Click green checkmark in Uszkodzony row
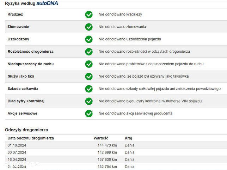 [89, 39]
